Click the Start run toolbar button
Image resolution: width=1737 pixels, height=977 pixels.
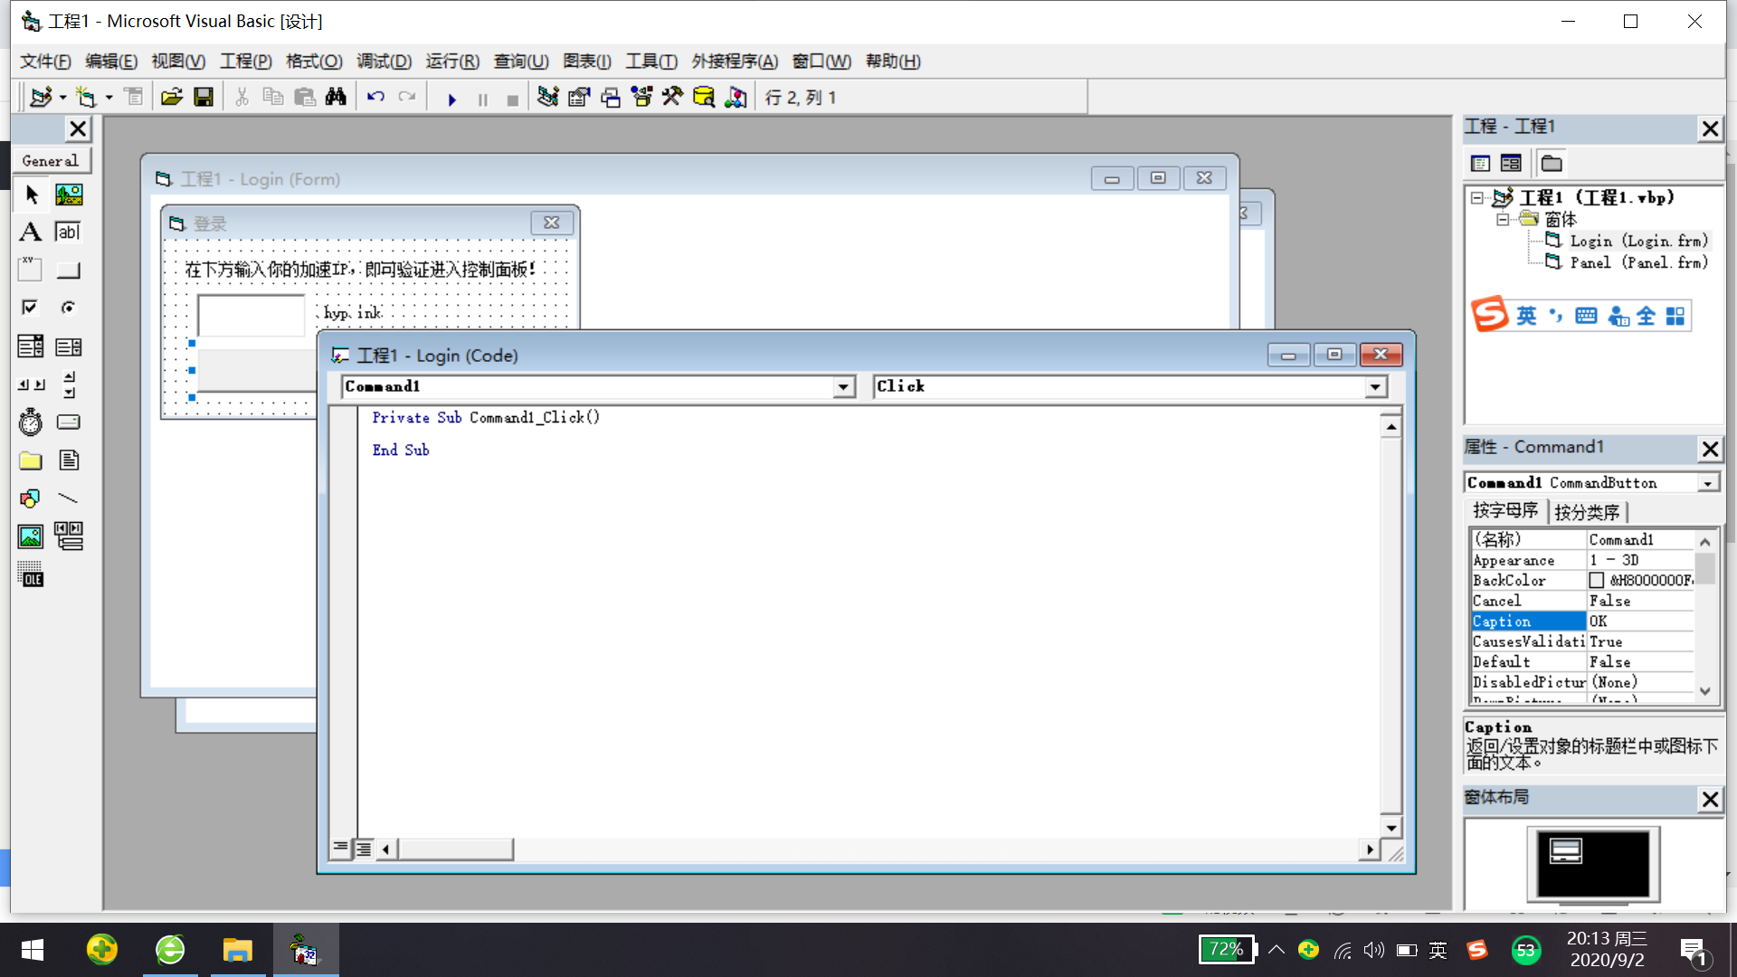451,99
